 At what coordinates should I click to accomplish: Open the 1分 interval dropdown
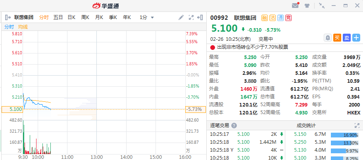tap(147, 17)
